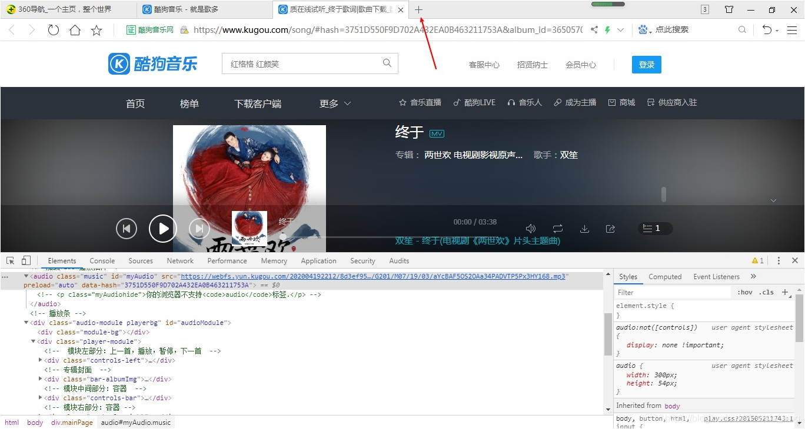Viewport: 805px width, 429px height.
Task: Enable repeat mode in the player
Action: click(557, 228)
